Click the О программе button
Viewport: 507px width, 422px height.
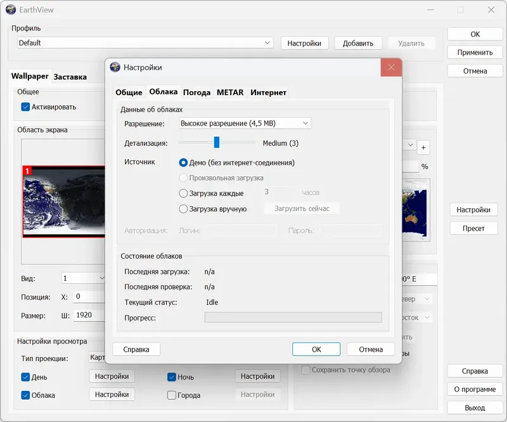pyautogui.click(x=475, y=389)
